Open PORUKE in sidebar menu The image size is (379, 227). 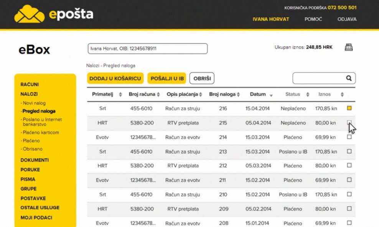pos(30,170)
